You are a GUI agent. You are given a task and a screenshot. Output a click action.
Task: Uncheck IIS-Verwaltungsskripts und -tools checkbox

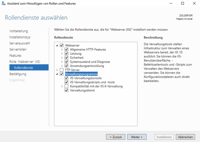pos(66,82)
